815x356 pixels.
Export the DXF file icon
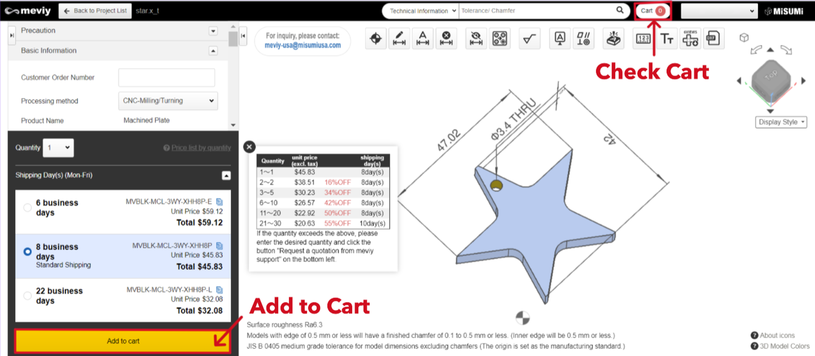coord(713,39)
